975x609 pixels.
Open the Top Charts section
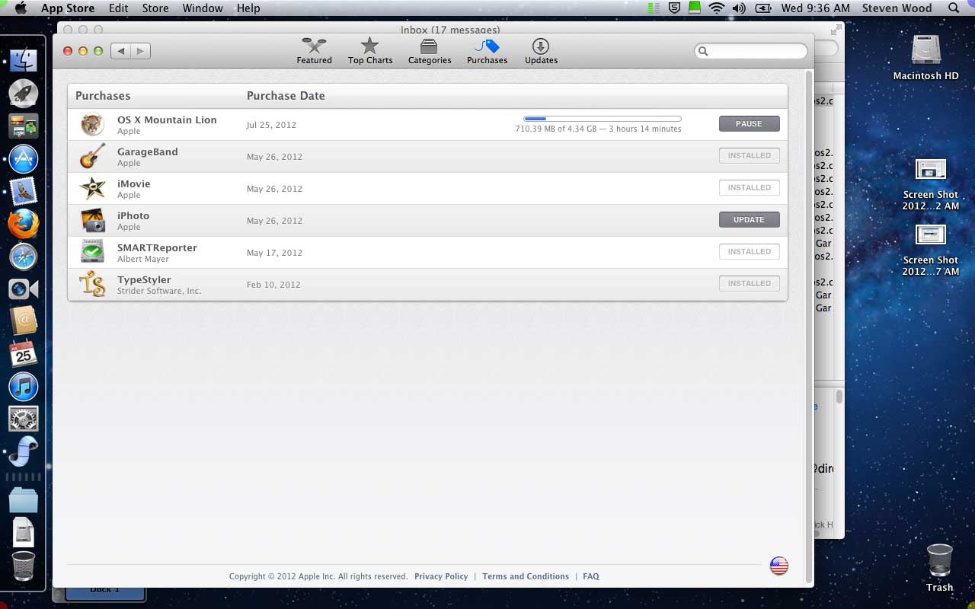370,51
